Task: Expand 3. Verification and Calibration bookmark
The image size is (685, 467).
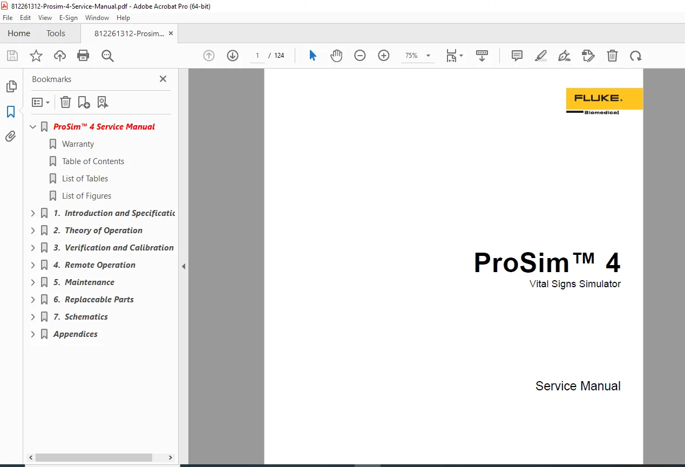Action: pyautogui.click(x=33, y=248)
